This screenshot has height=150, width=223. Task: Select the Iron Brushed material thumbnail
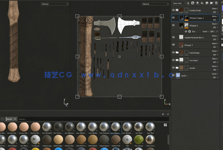(x=47, y=128)
